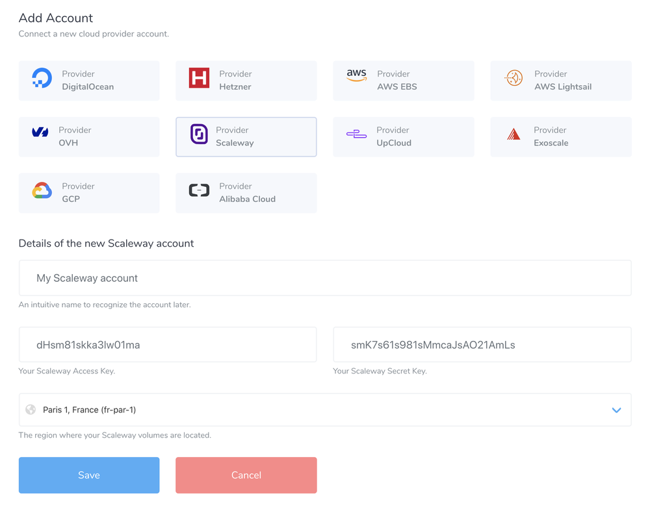Click the purple Scaleway logo icon
The height and width of the screenshot is (513, 650).
[x=199, y=134]
